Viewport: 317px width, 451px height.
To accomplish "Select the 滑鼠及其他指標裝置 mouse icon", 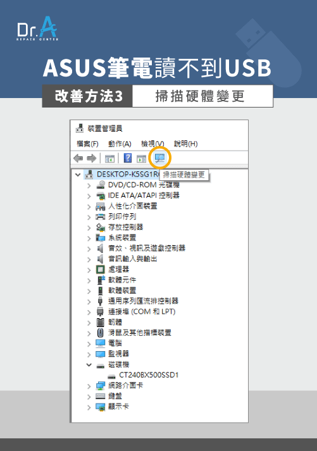I will pos(100,333).
